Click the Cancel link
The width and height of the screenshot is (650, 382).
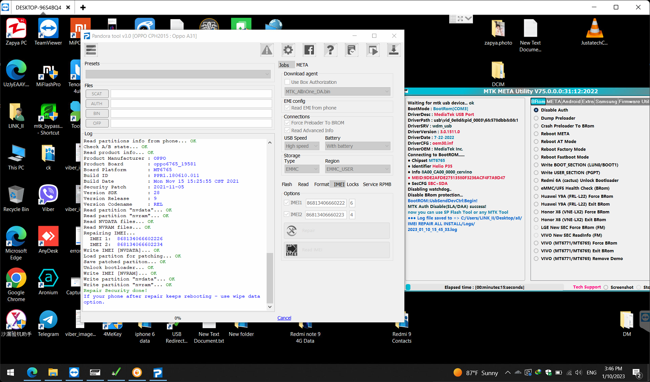(x=284, y=318)
